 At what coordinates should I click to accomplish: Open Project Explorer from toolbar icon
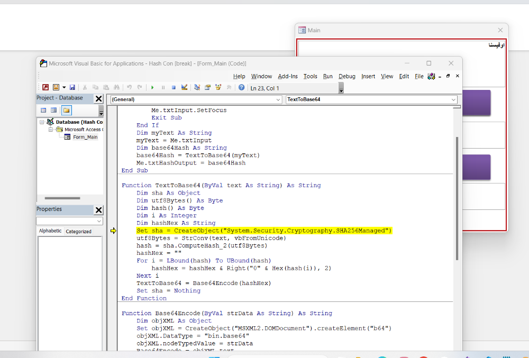coord(197,87)
